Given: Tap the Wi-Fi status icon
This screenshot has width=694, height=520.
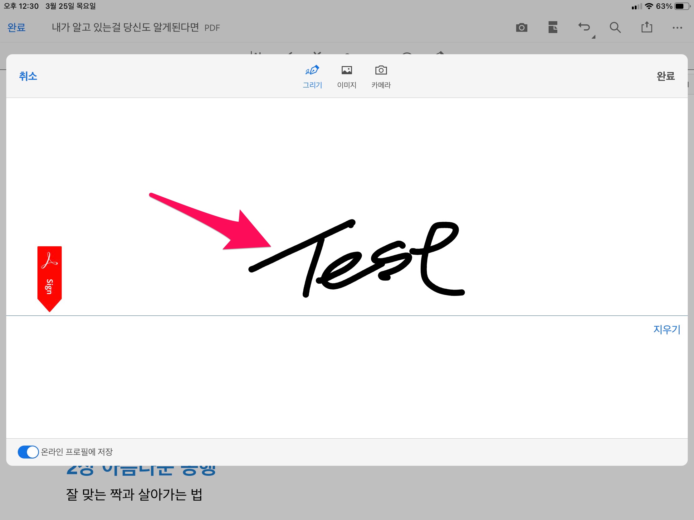Looking at the screenshot, I should (x=649, y=6).
